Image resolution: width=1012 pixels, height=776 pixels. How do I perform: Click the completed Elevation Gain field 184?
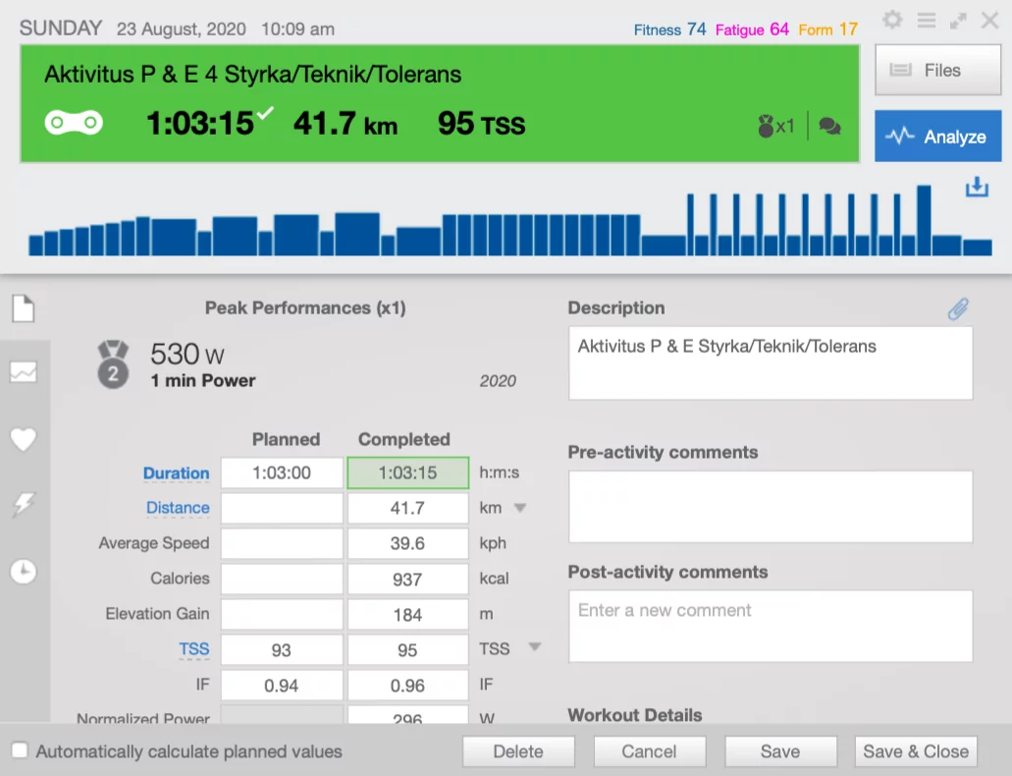click(408, 615)
